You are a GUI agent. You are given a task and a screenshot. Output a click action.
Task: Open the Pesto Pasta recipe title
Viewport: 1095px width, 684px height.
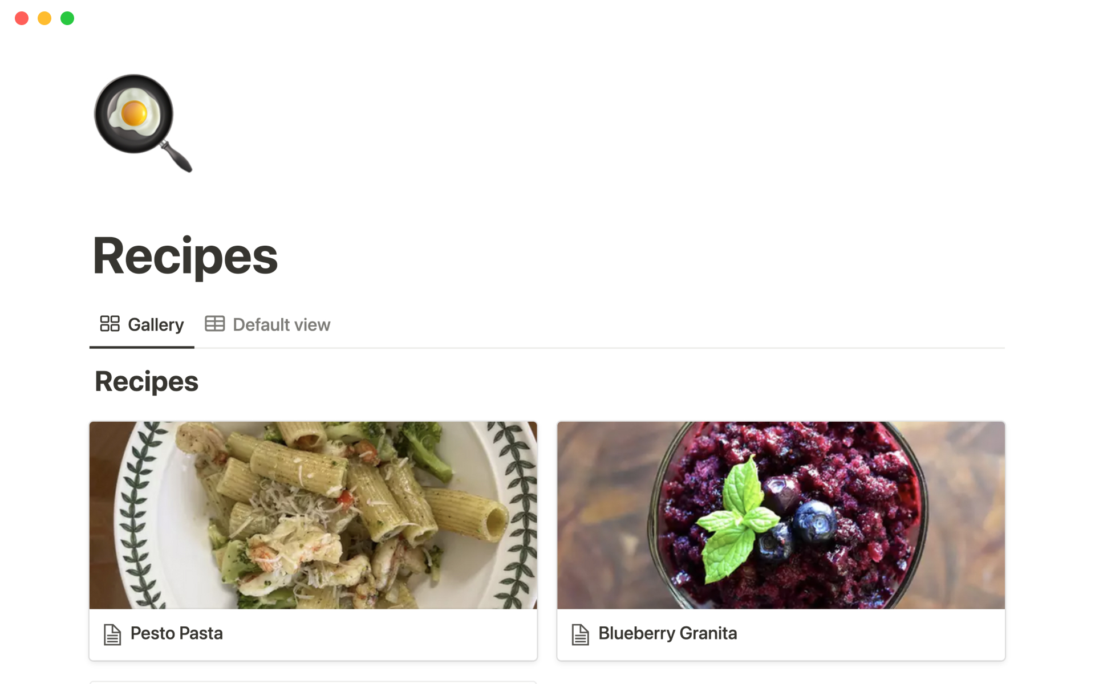(176, 633)
